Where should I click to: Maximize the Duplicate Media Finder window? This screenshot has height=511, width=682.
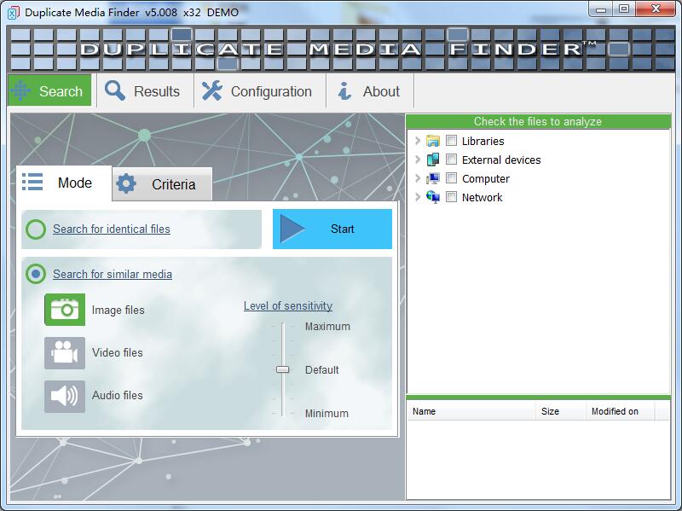(x=624, y=9)
